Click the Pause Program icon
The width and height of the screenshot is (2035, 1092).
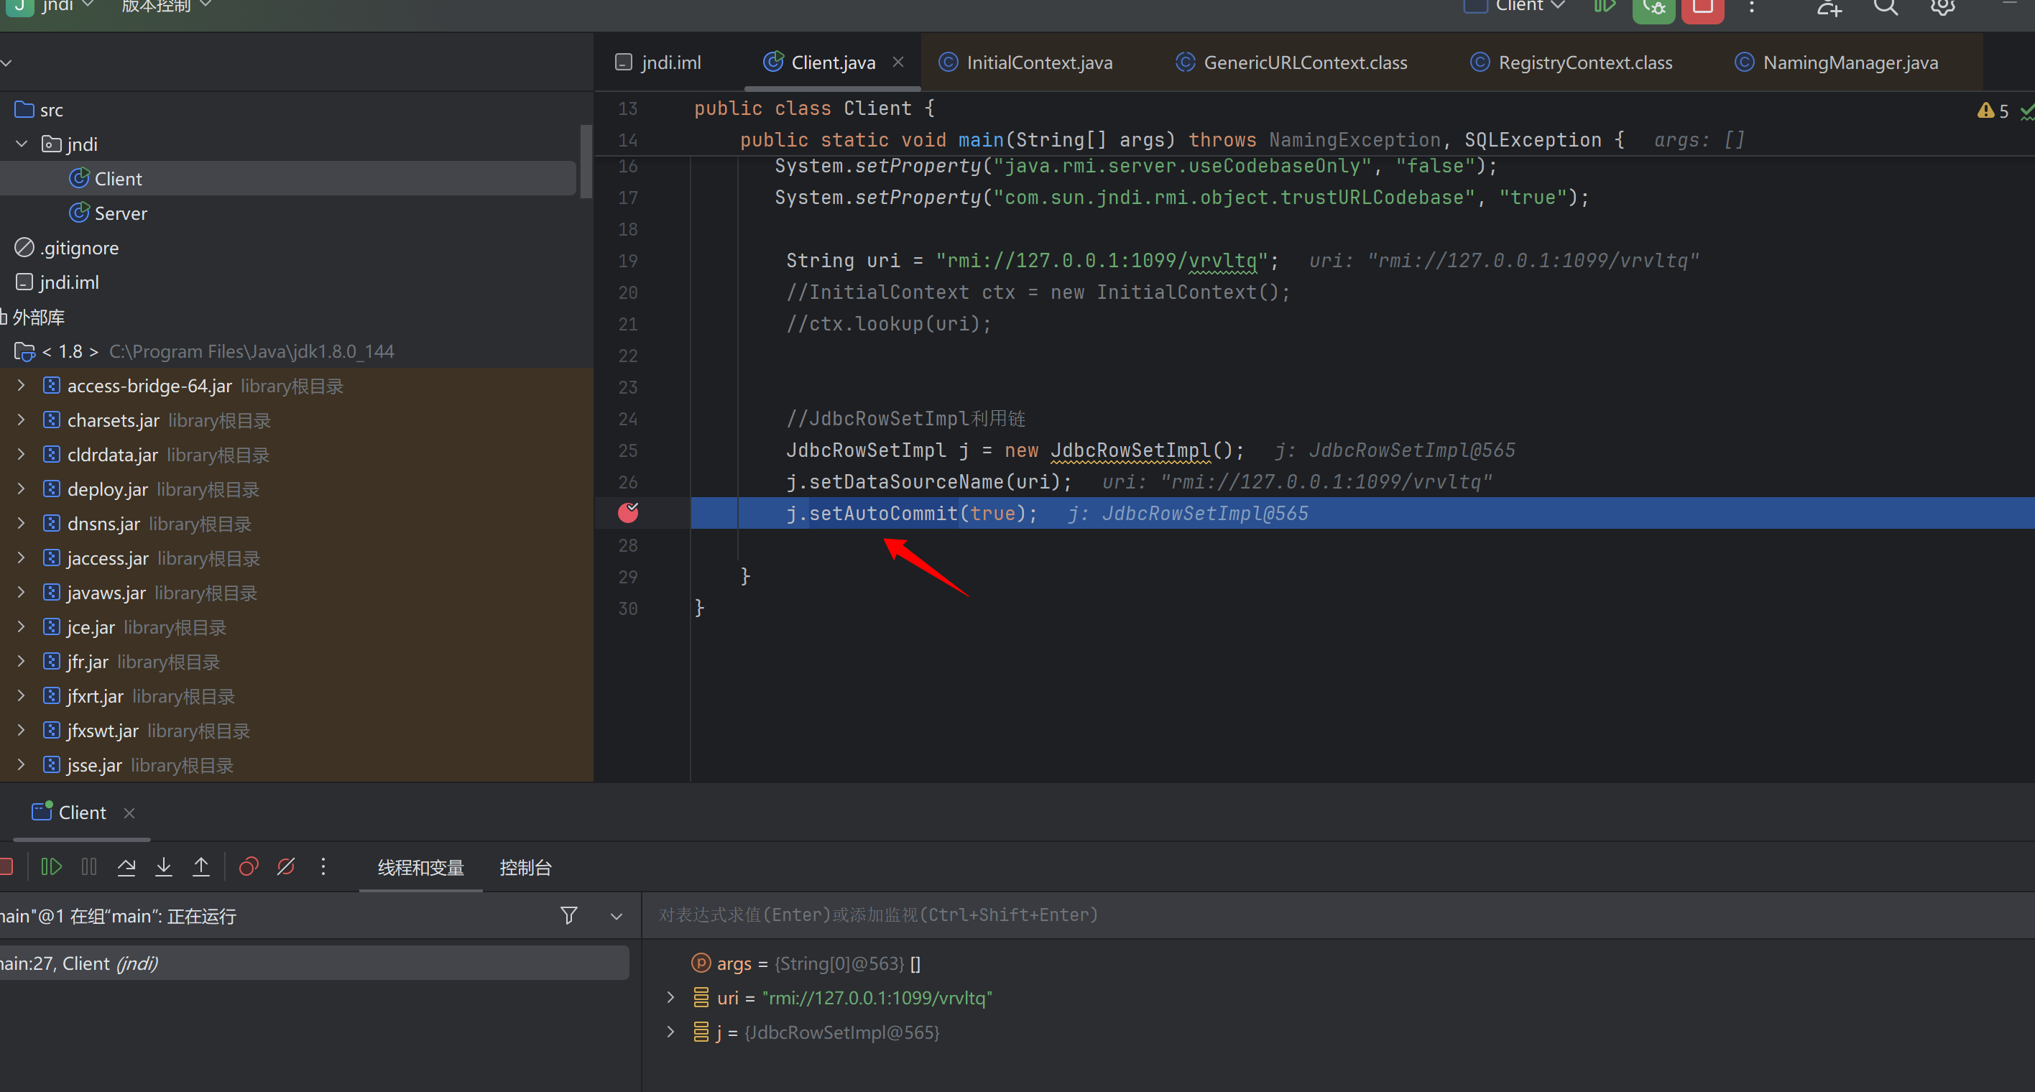tap(89, 867)
